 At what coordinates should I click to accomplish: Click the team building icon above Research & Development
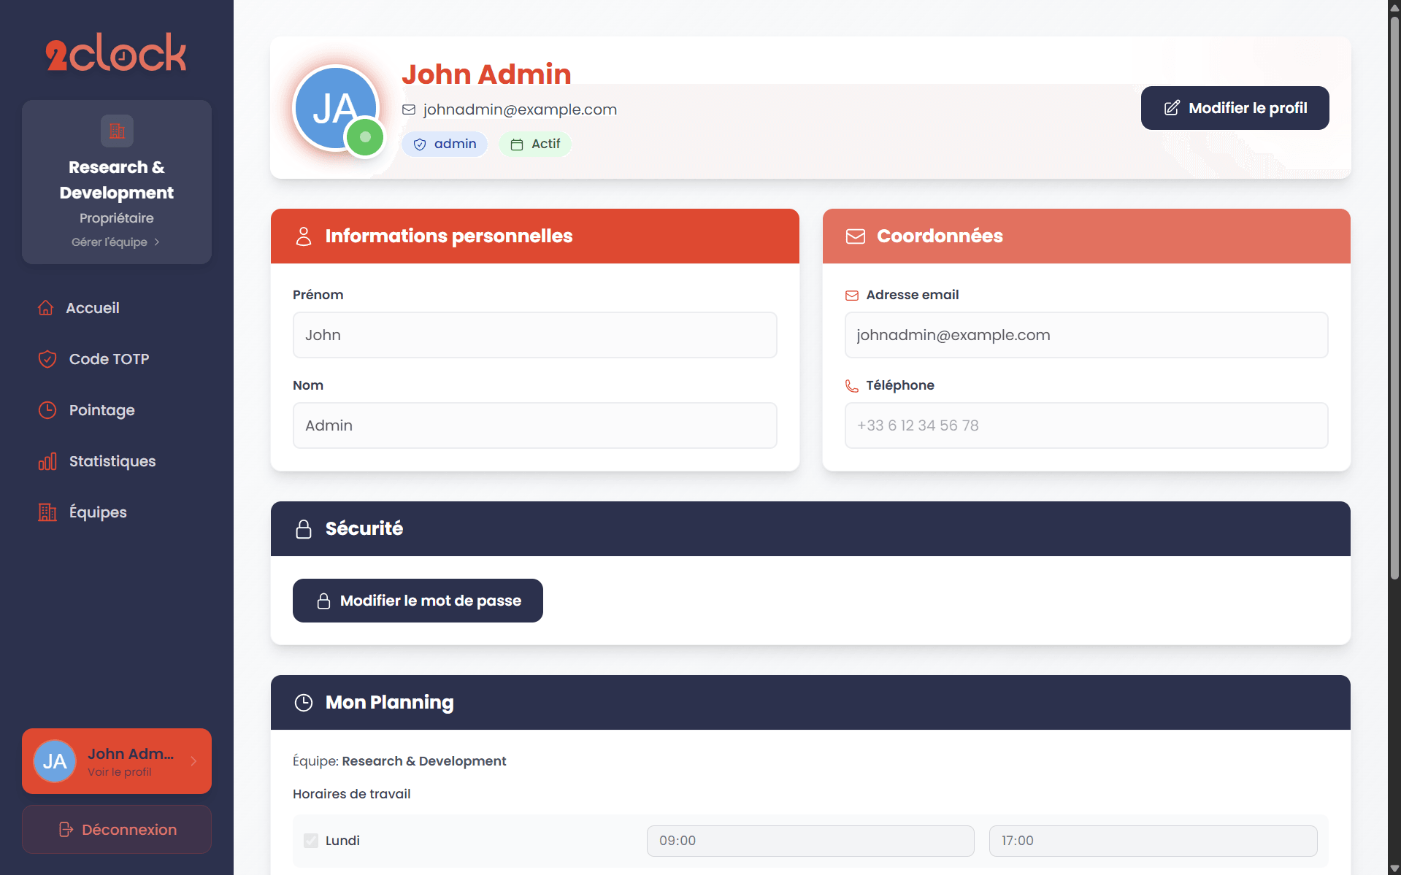(x=117, y=131)
